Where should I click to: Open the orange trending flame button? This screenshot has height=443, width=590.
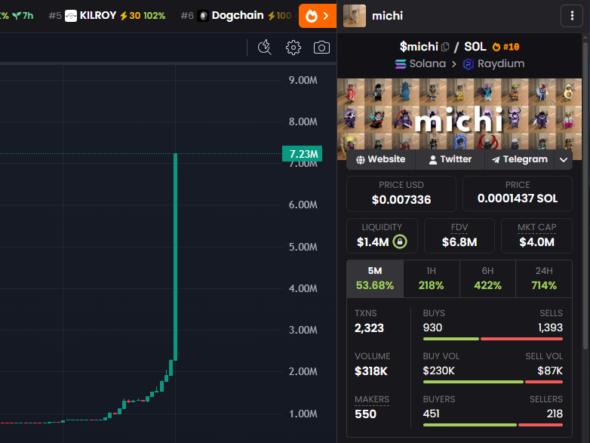[318, 16]
